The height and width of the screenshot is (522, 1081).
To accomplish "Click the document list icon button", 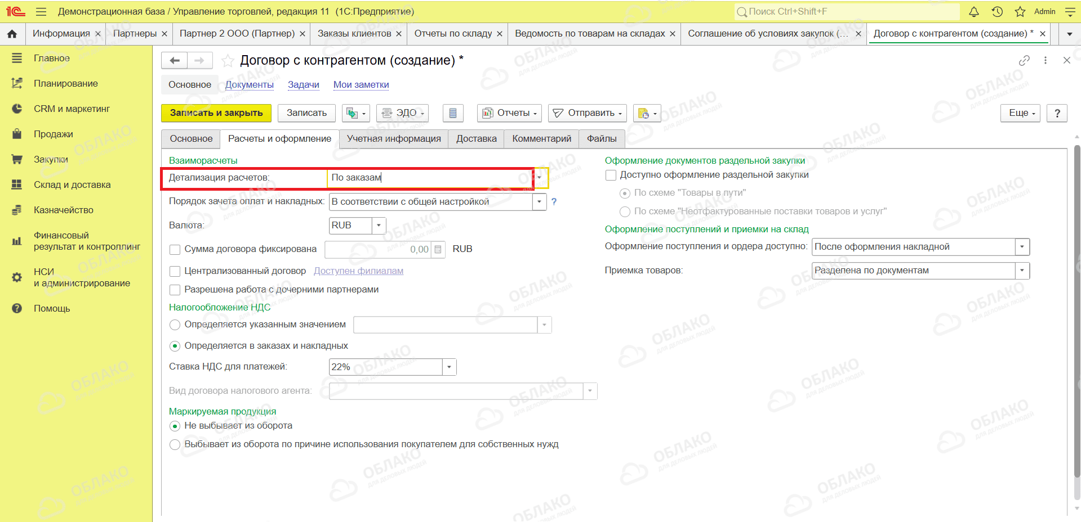I will 452,113.
